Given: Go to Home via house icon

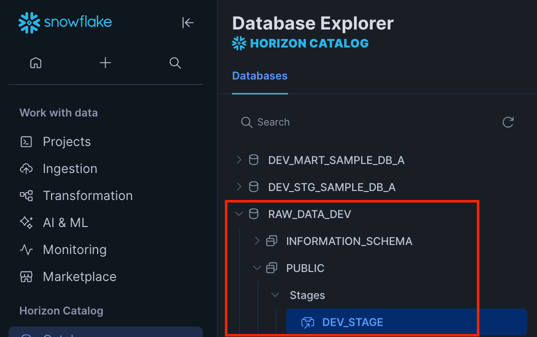Looking at the screenshot, I should click(36, 63).
